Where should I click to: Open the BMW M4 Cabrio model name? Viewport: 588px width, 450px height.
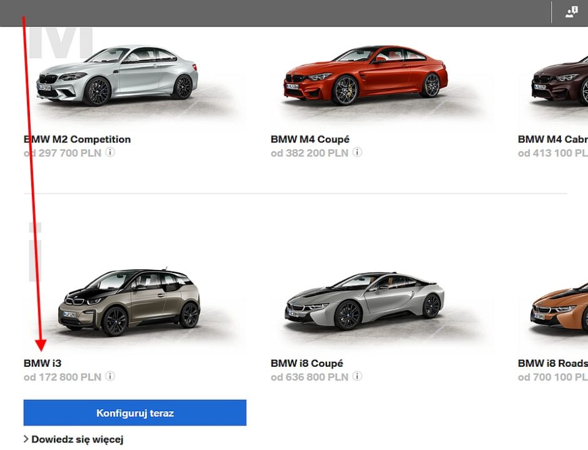pyautogui.click(x=553, y=139)
